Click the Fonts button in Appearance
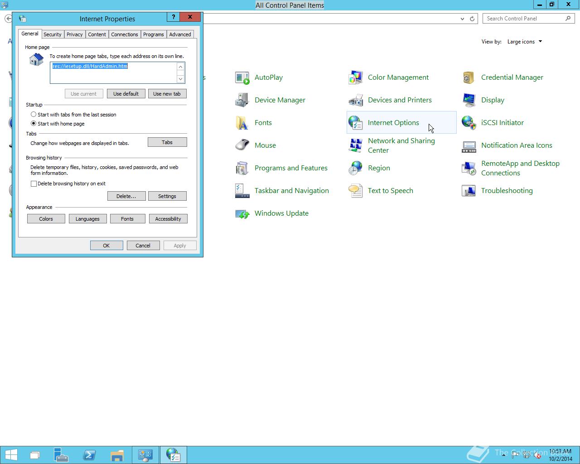This screenshot has height=464, width=580. pyautogui.click(x=127, y=219)
